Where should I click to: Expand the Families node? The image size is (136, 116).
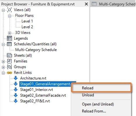click(x=3, y=62)
